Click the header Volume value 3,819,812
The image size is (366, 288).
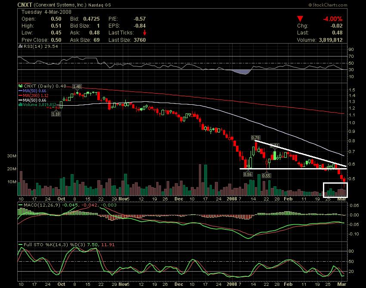tap(331, 40)
